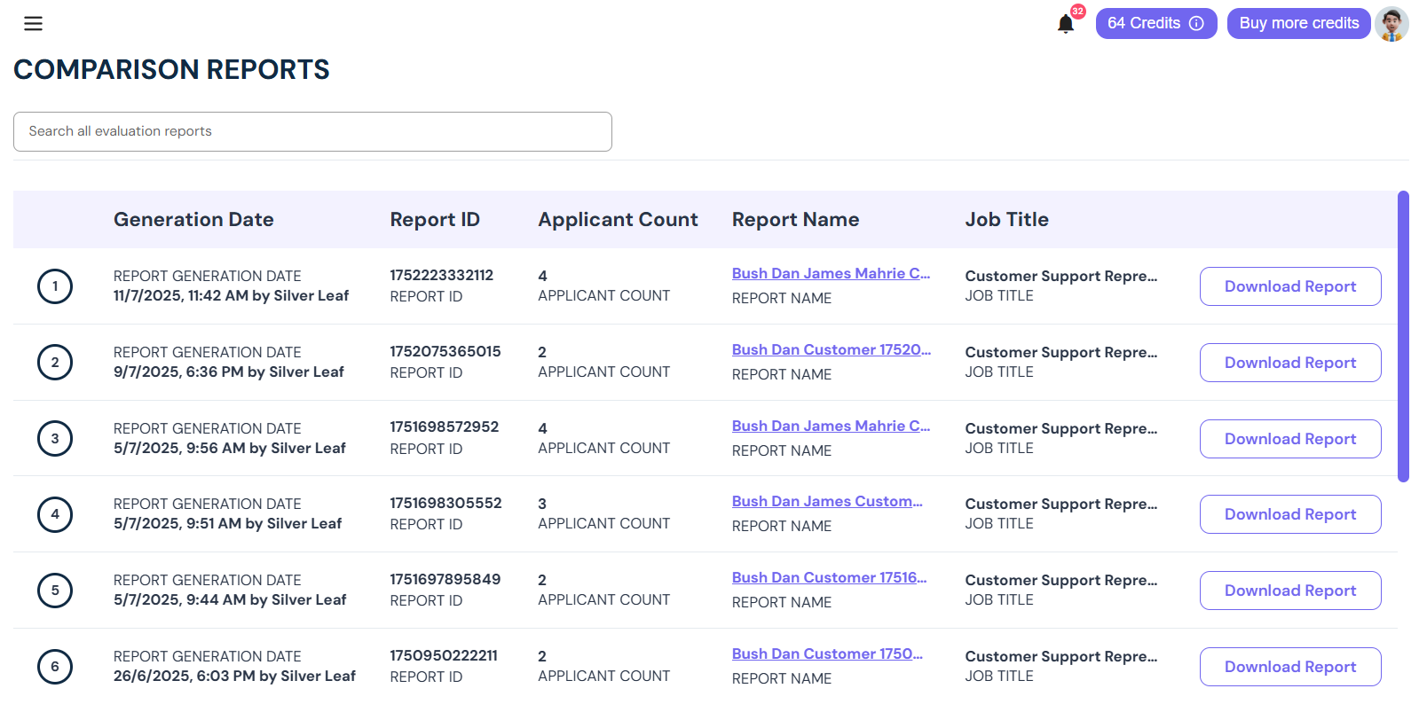
Task: Open Bush Dan Customer 1750... report link
Action: [827, 654]
